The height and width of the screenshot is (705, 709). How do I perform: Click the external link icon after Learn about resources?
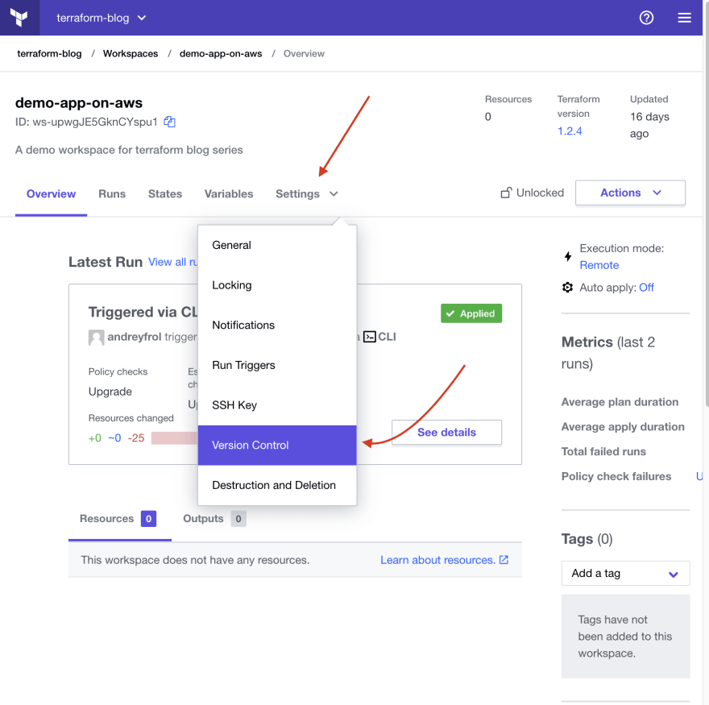point(504,560)
